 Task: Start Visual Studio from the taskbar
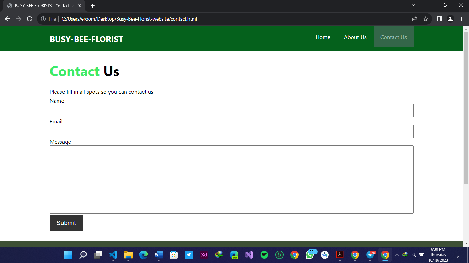(x=249, y=255)
